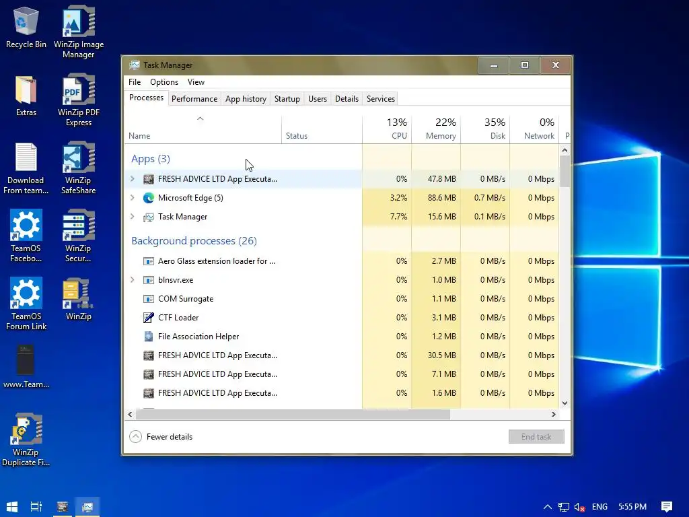Sort processes by Network column
Image resolution: width=689 pixels, height=517 pixels.
(x=534, y=130)
